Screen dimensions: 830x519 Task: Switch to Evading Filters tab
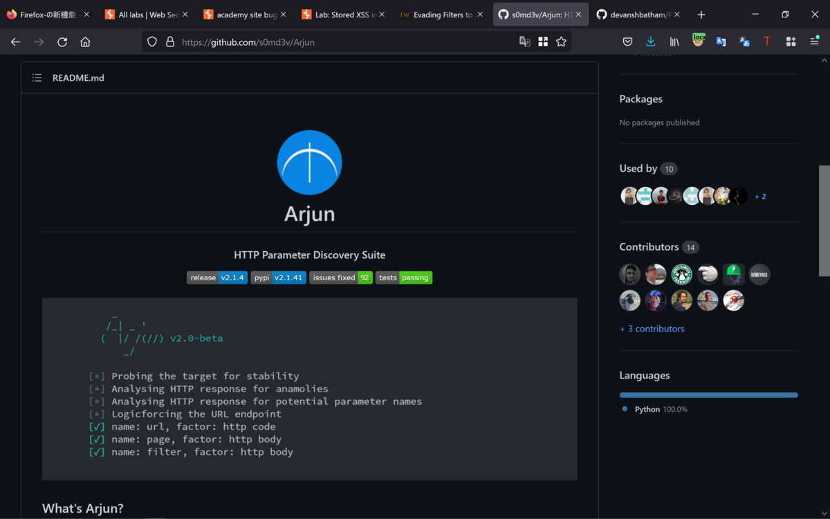(441, 15)
